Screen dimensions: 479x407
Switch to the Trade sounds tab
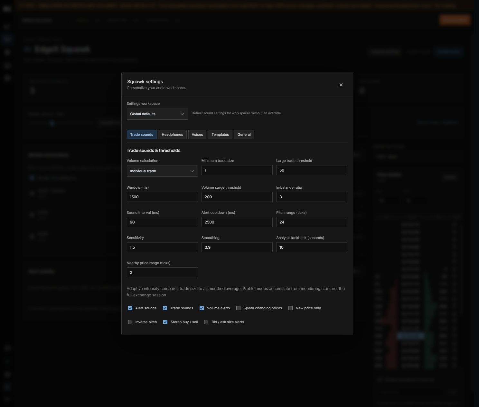pyautogui.click(x=142, y=134)
